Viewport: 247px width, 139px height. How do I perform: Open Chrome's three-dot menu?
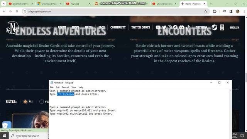click(244, 11)
